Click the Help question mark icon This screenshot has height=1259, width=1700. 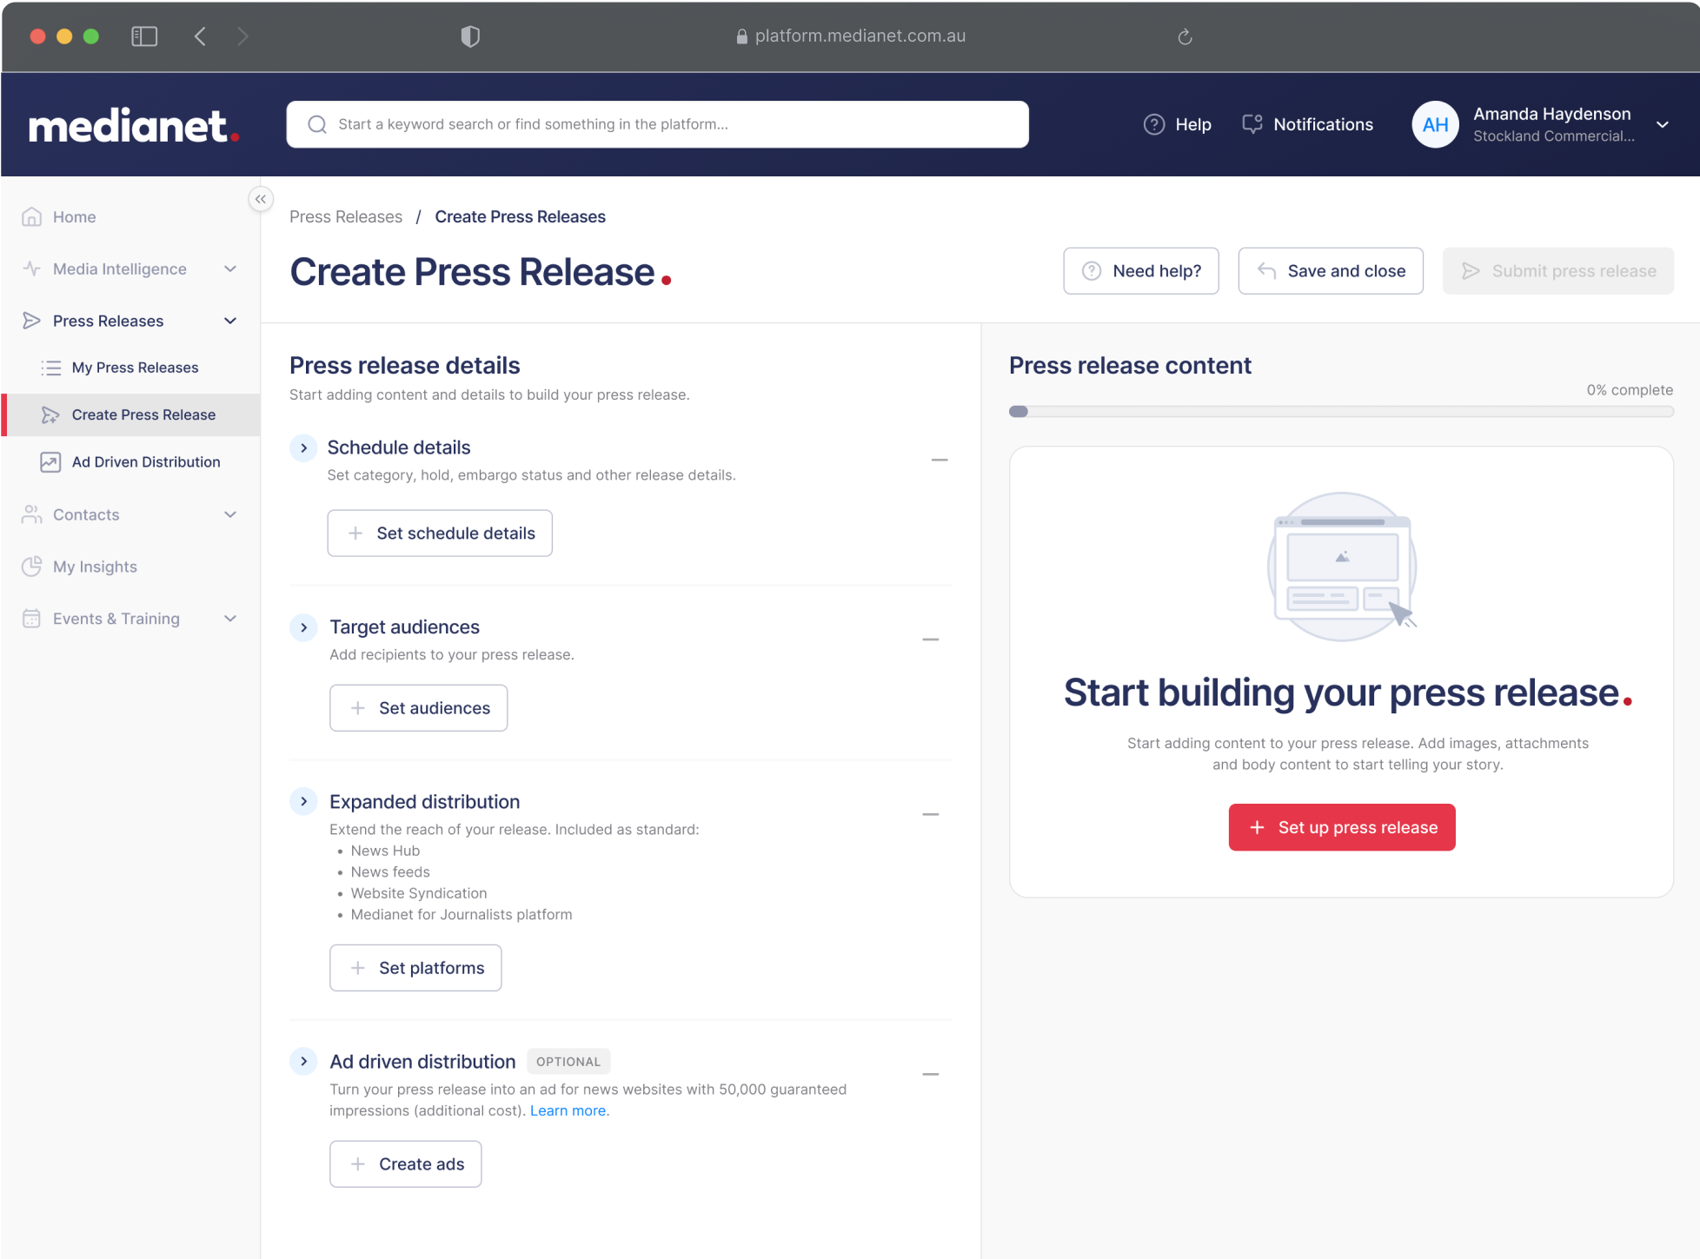pyautogui.click(x=1153, y=124)
